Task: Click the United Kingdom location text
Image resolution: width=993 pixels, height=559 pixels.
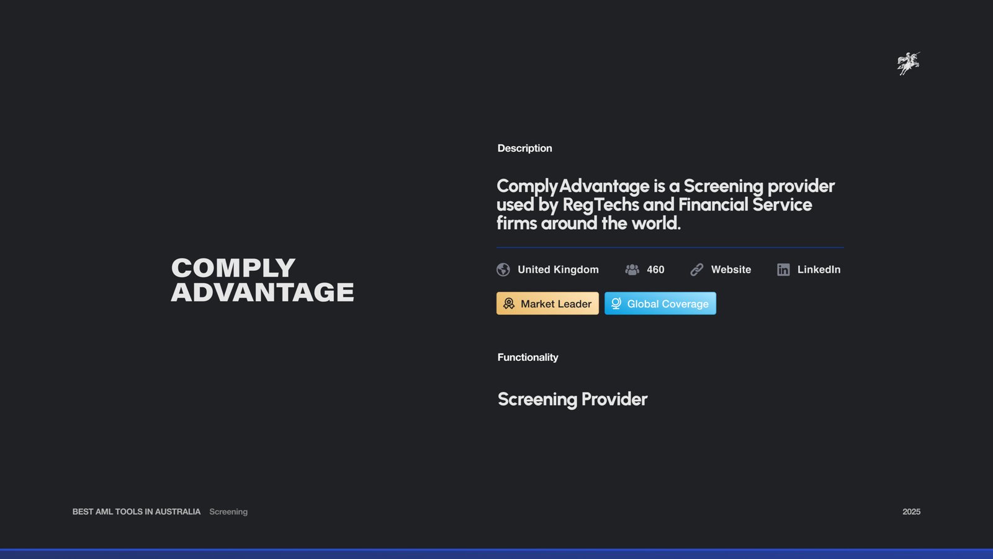Action: 558,270
